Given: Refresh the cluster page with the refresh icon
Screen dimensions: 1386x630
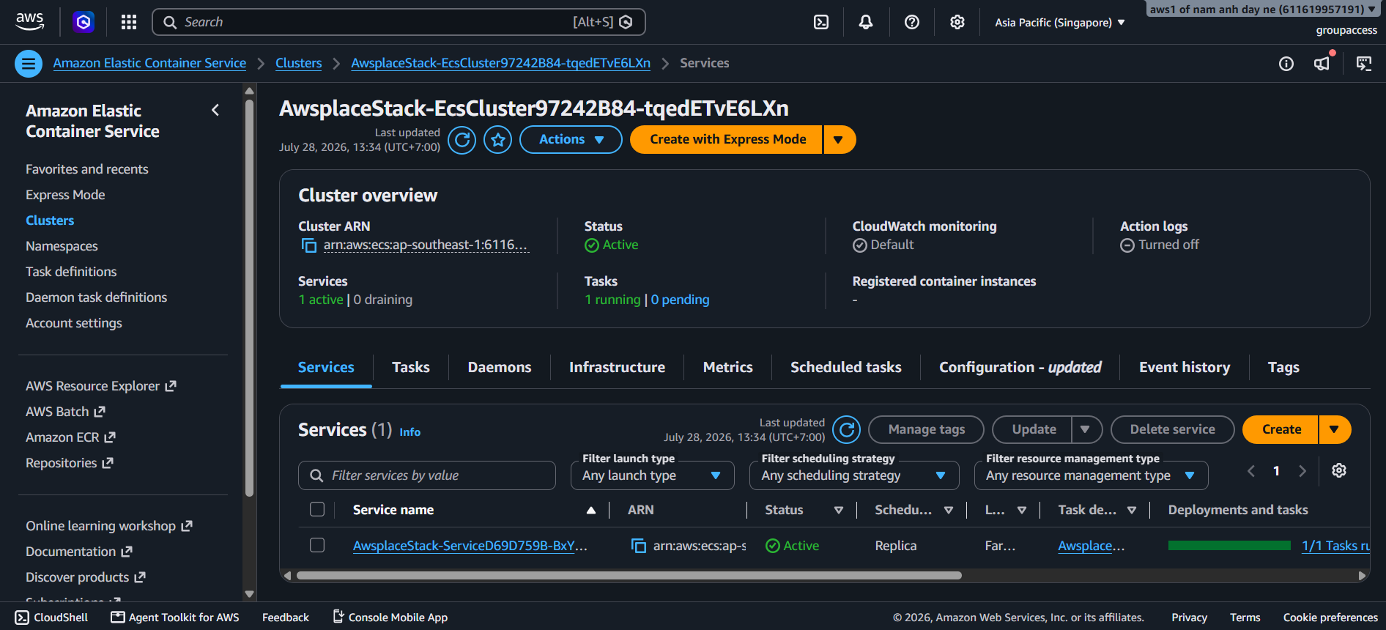Looking at the screenshot, I should point(462,140).
